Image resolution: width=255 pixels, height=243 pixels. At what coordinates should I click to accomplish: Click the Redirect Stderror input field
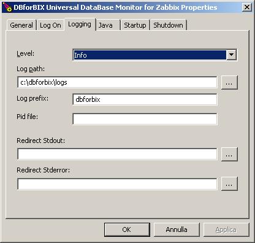(x=117, y=184)
